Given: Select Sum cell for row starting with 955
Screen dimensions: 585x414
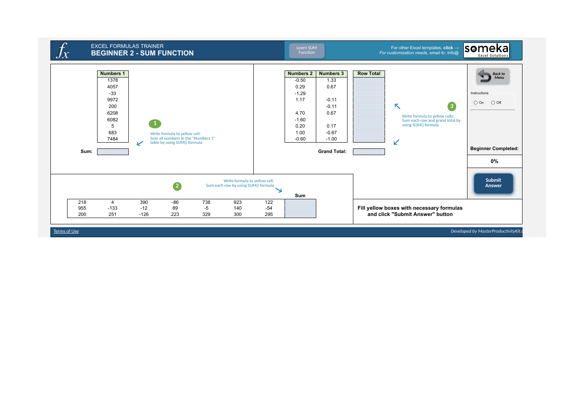Looking at the screenshot, I should (x=300, y=208).
